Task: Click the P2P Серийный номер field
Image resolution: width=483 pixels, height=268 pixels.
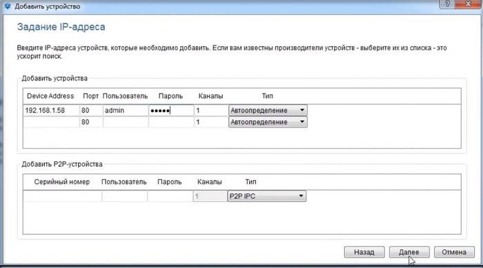Action: 63,196
